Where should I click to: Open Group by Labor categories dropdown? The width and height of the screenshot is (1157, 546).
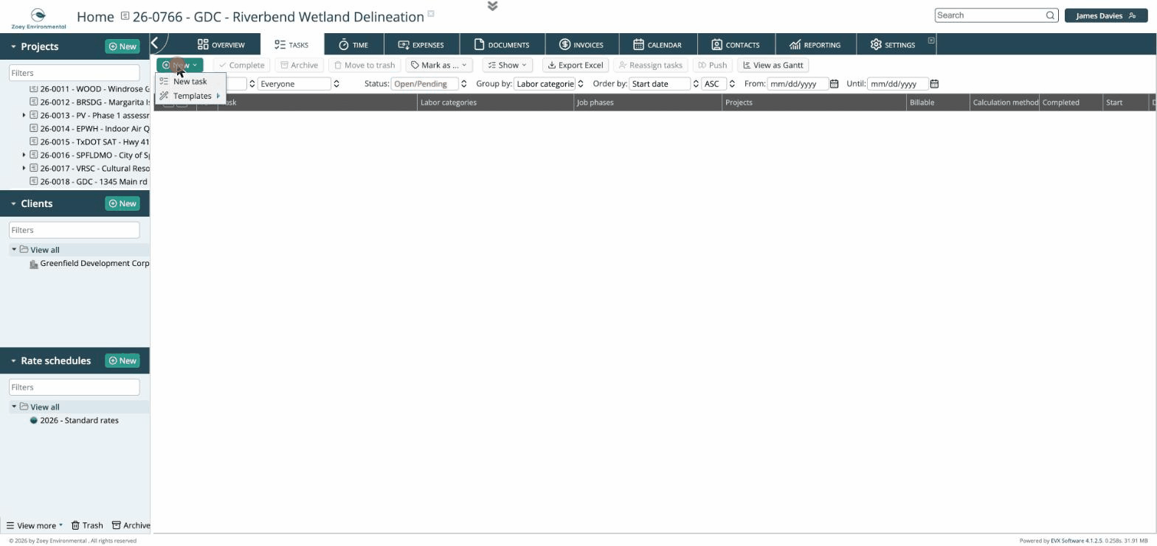click(549, 84)
